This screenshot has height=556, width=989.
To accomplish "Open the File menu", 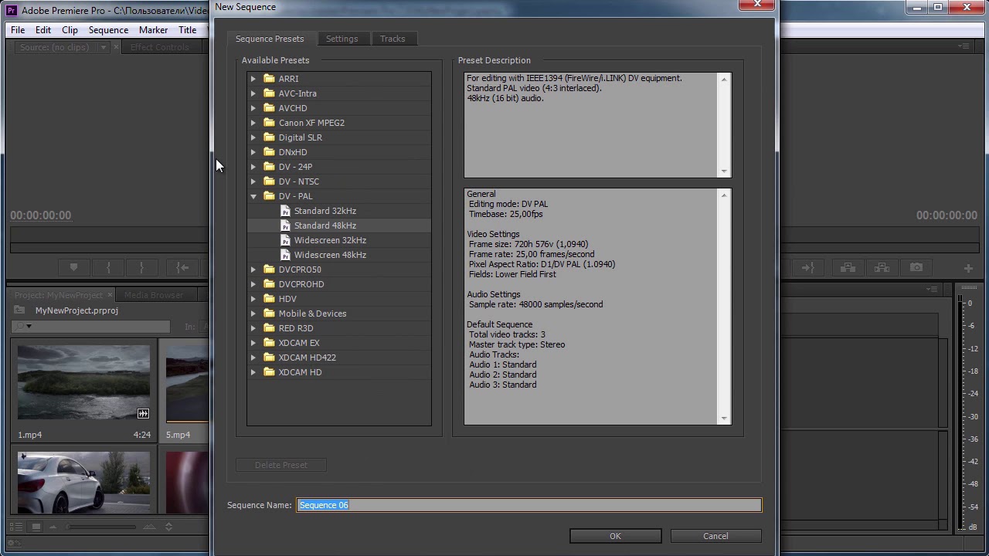I will click(18, 30).
